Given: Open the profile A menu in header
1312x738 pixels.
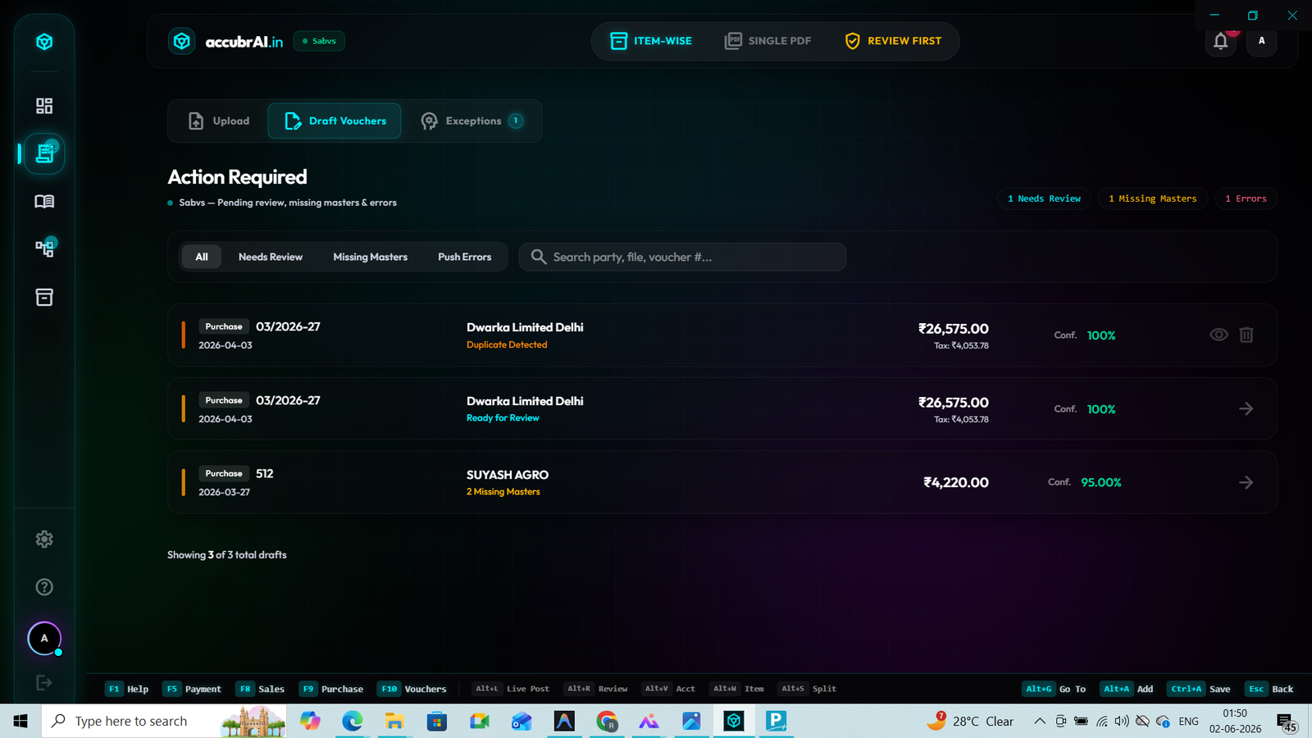Looking at the screenshot, I should (1262, 41).
